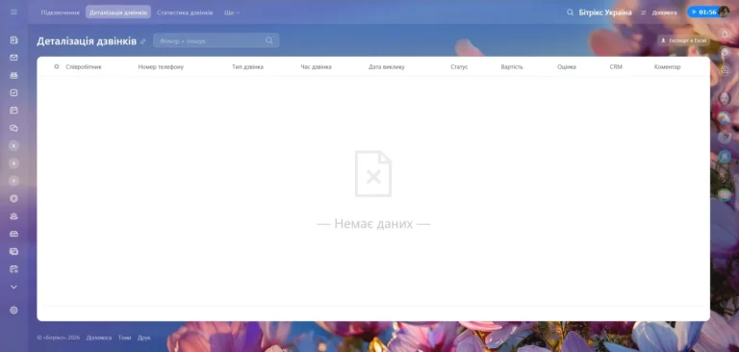The height and width of the screenshot is (352, 739).
Task: Click the Коментар column header
Action: [x=668, y=67]
